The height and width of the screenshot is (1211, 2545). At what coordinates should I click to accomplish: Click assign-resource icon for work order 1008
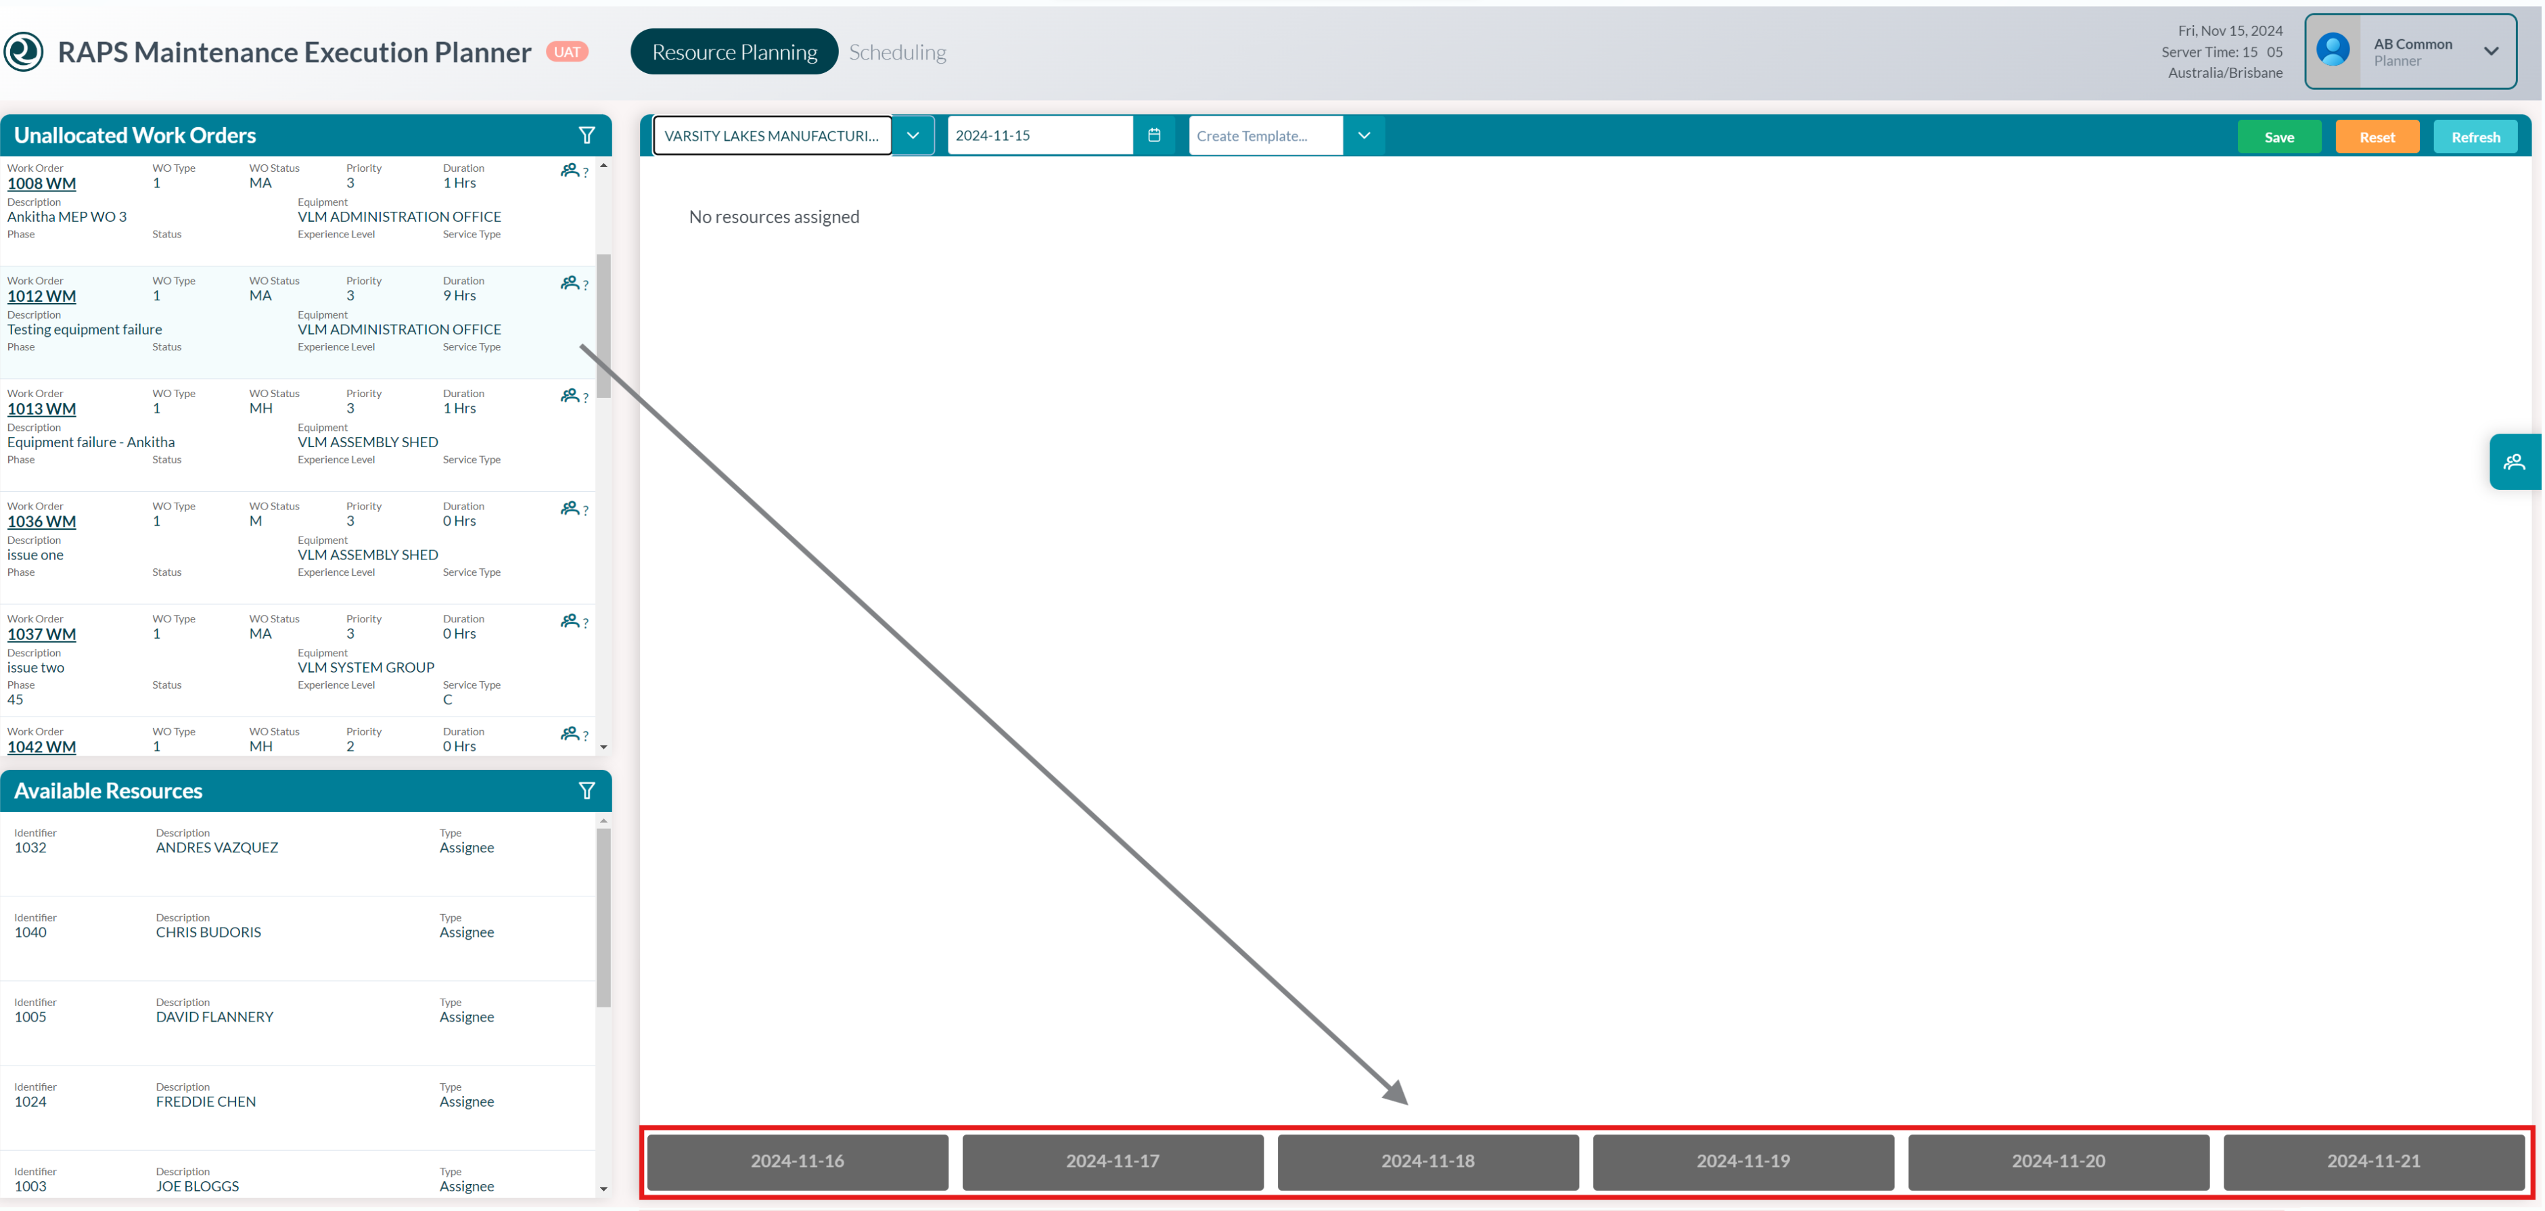[570, 171]
